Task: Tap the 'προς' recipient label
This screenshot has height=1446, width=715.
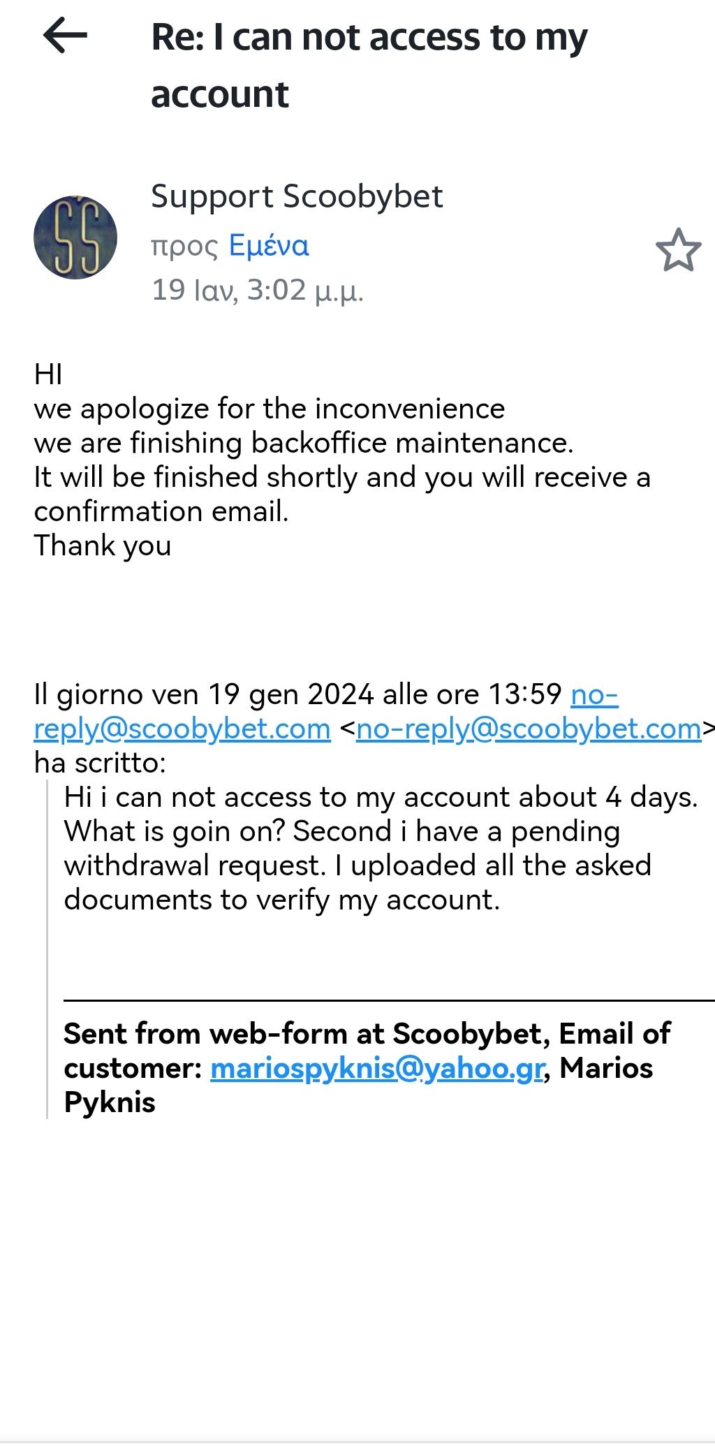Action: pos(184,246)
